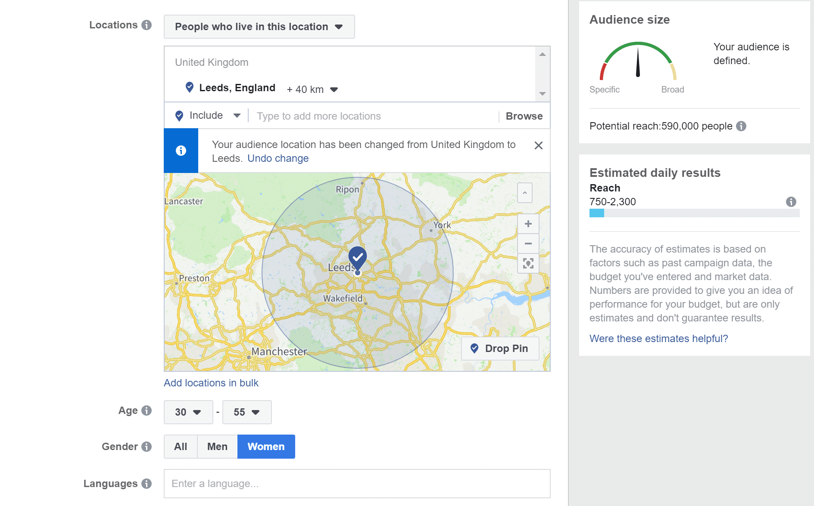Click the location list scroll down arrow
814x506 pixels.
(x=543, y=94)
